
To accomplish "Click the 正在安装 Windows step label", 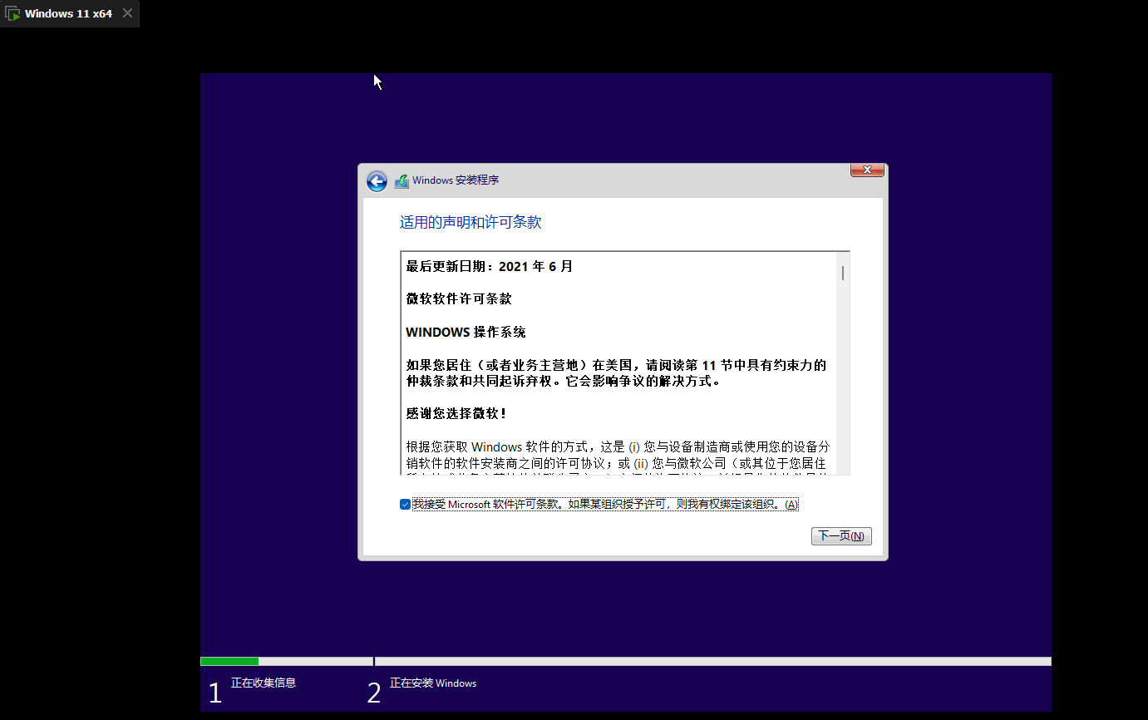I will 433,683.
